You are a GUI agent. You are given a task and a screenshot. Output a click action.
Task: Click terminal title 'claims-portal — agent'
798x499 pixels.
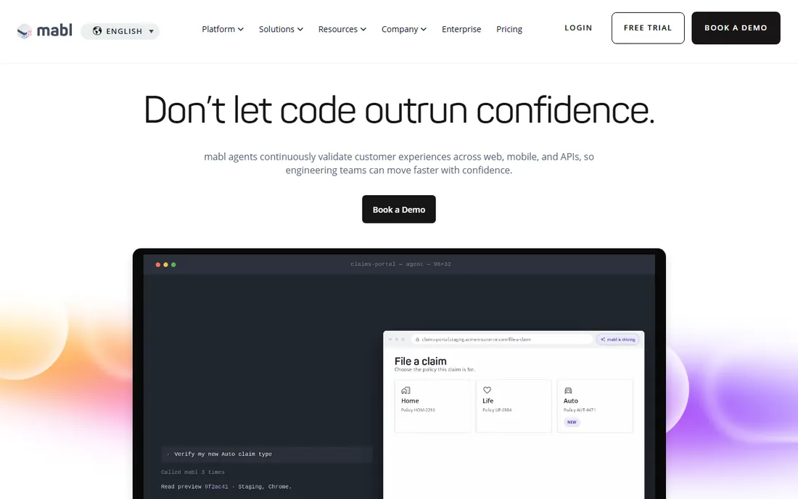tap(400, 264)
